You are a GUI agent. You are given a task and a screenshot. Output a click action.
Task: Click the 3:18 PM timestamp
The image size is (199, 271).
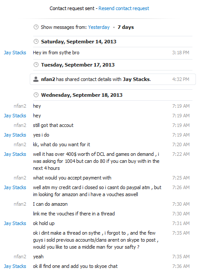pos(181,53)
